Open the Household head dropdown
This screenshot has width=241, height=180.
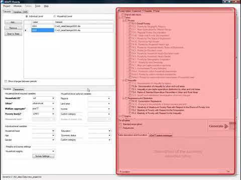tap(53, 131)
